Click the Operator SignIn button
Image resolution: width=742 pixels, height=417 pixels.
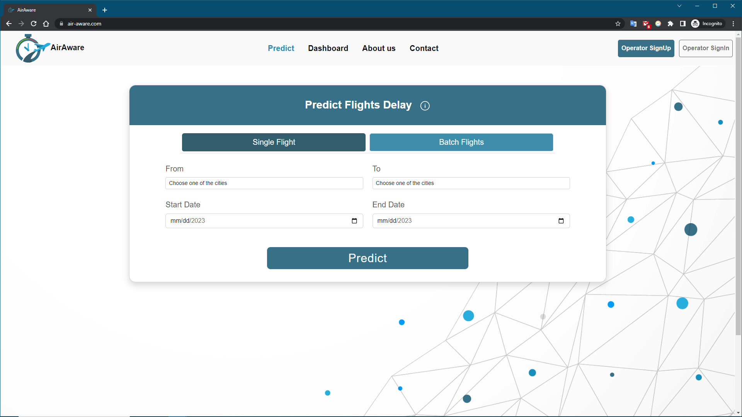(705, 48)
